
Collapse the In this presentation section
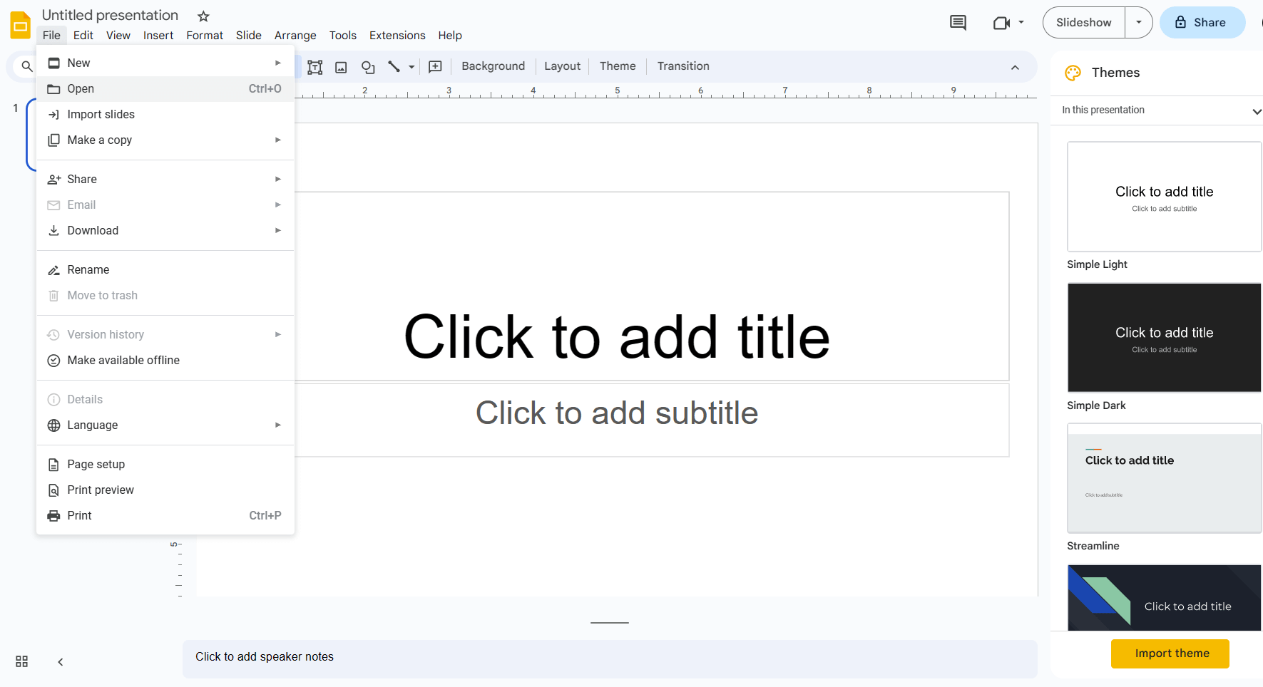[x=1257, y=111]
